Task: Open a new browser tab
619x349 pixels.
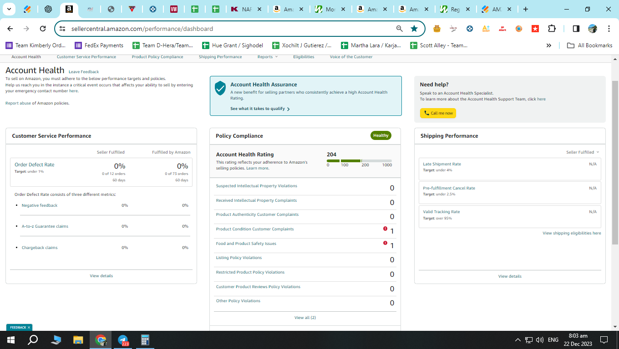Action: coord(526,9)
